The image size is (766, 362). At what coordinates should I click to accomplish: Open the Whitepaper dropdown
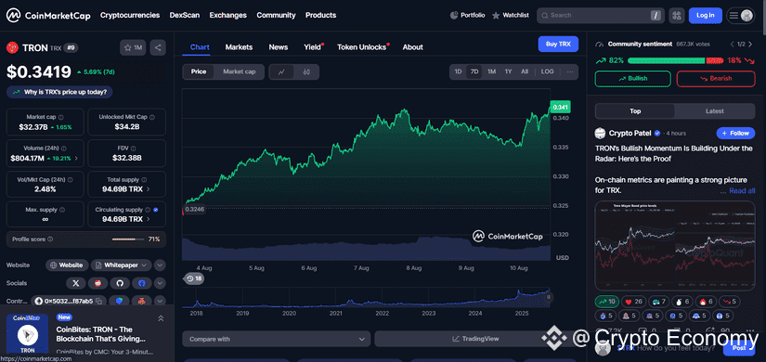coord(121,265)
